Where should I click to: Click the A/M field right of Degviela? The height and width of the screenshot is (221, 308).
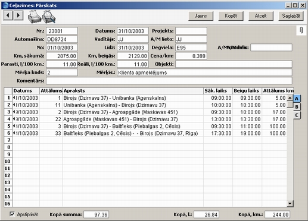pyautogui.click(x=271, y=48)
